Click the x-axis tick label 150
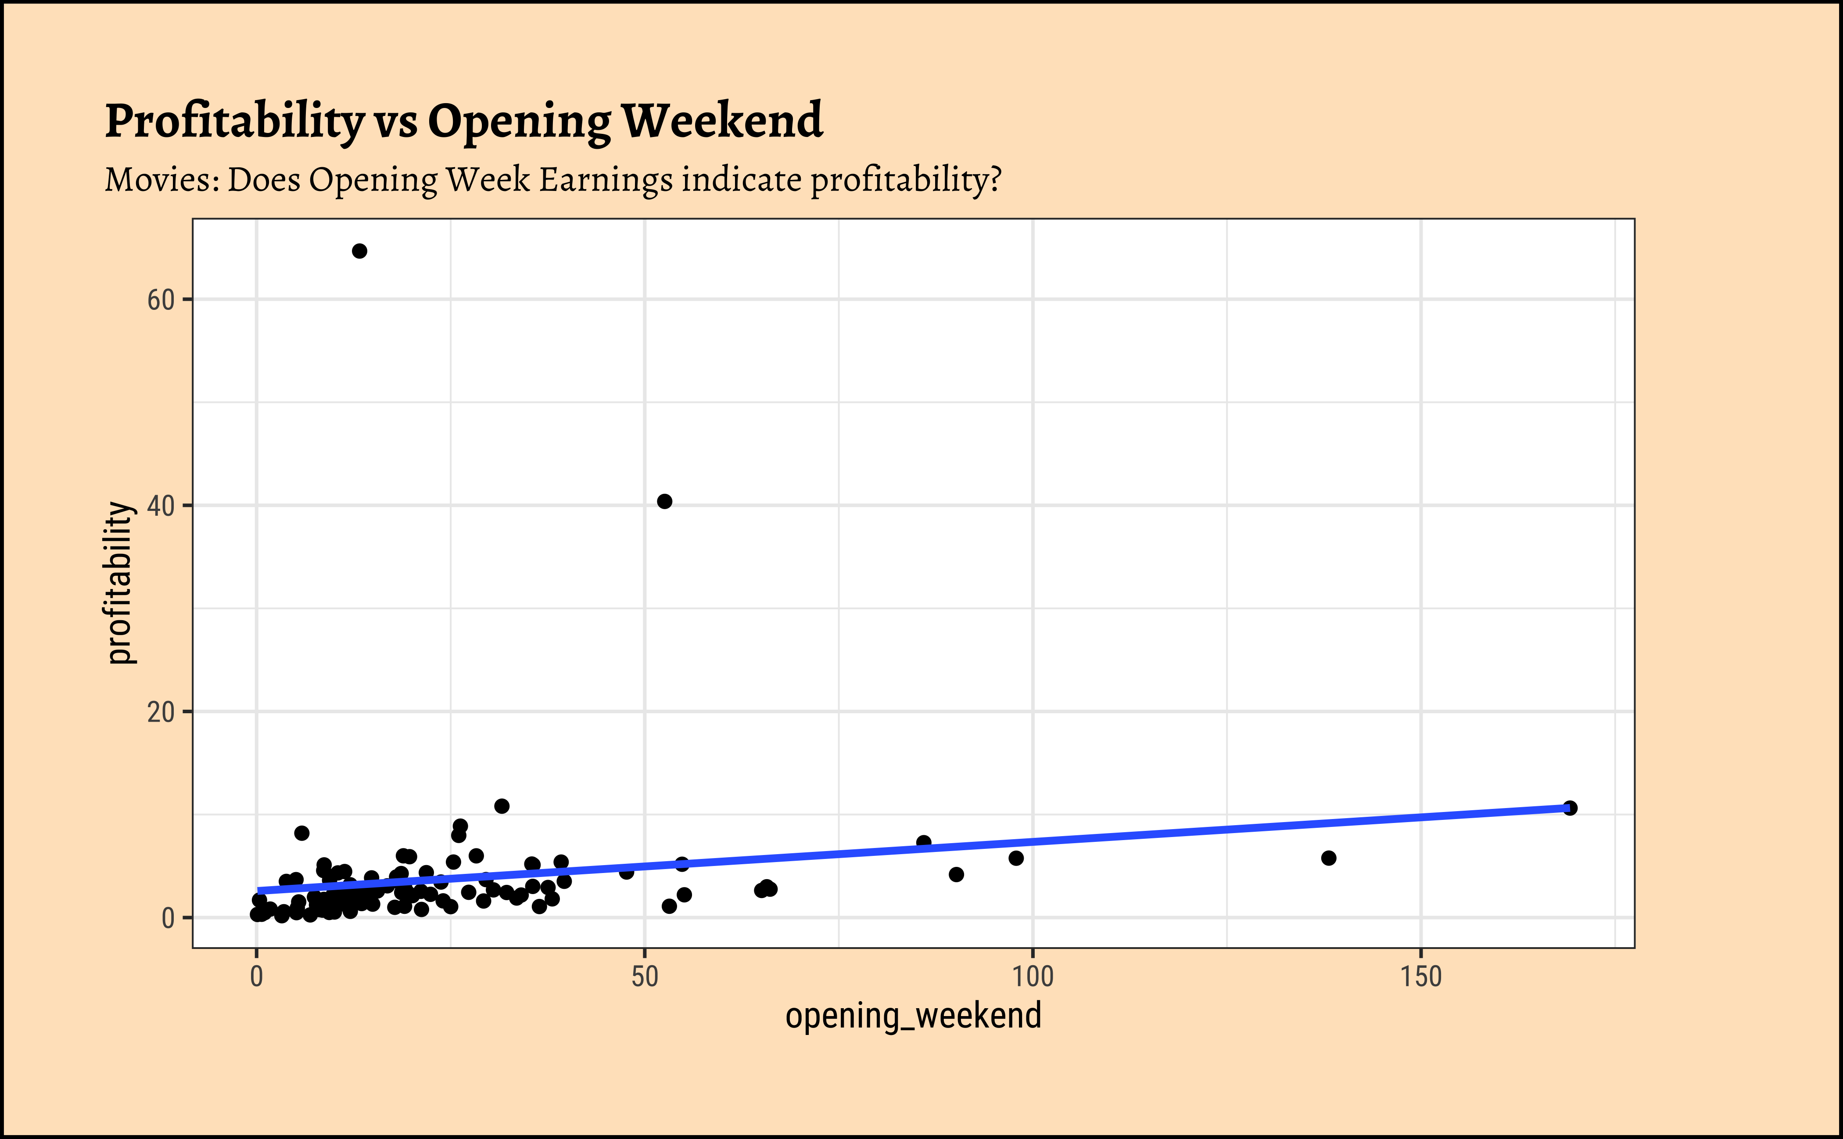Image resolution: width=1843 pixels, height=1139 pixels. (x=1420, y=977)
